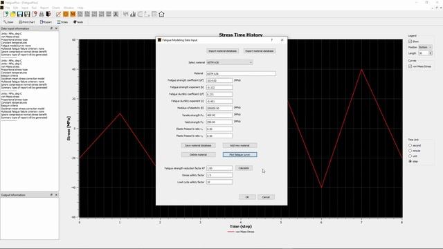Click the Print toolbar icon beside Exit
The image size is (443, 249).
(x=42, y=14)
